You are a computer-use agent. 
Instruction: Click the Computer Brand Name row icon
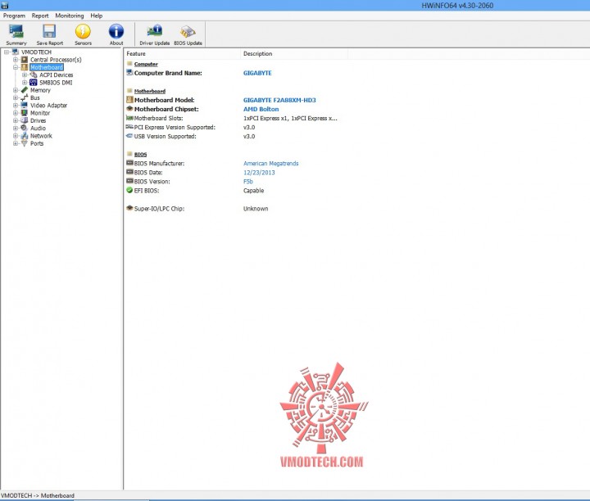129,73
